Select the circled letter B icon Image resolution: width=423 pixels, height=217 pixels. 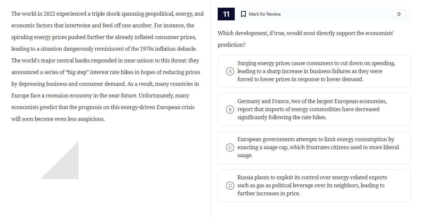click(x=230, y=109)
